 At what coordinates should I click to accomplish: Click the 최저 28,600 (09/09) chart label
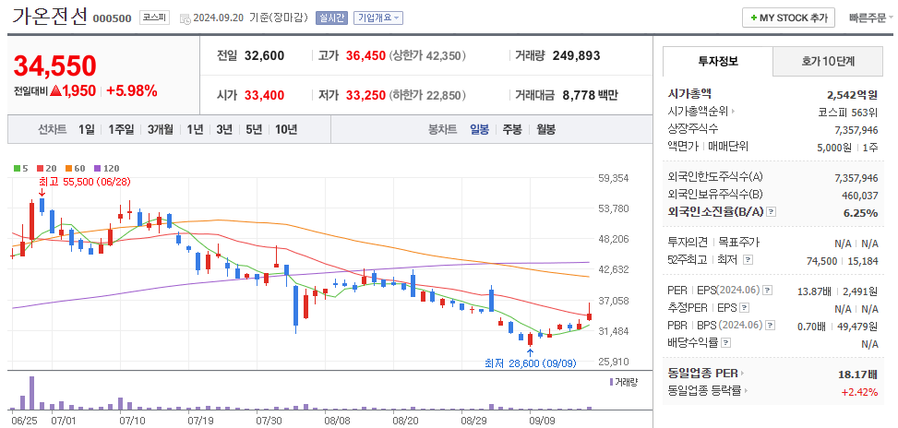[x=531, y=363]
